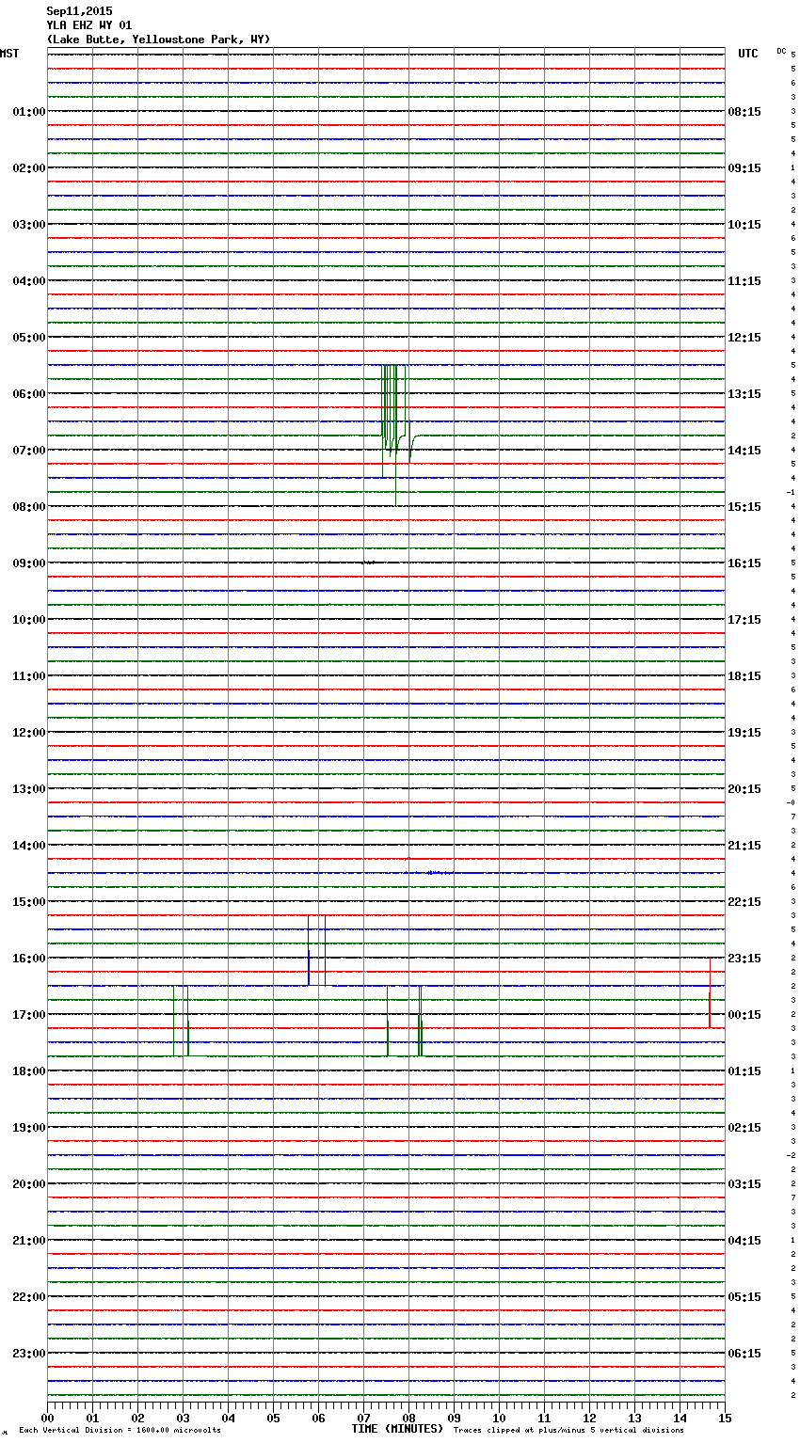The image size is (800, 1443).
Task: Select the 10:00 MST row label
Action: (x=28, y=619)
